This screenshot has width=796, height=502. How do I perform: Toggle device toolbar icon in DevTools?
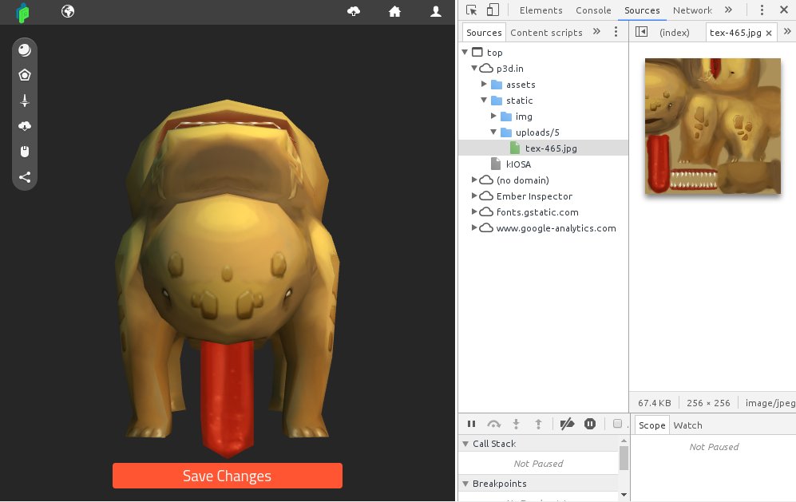pyautogui.click(x=493, y=10)
